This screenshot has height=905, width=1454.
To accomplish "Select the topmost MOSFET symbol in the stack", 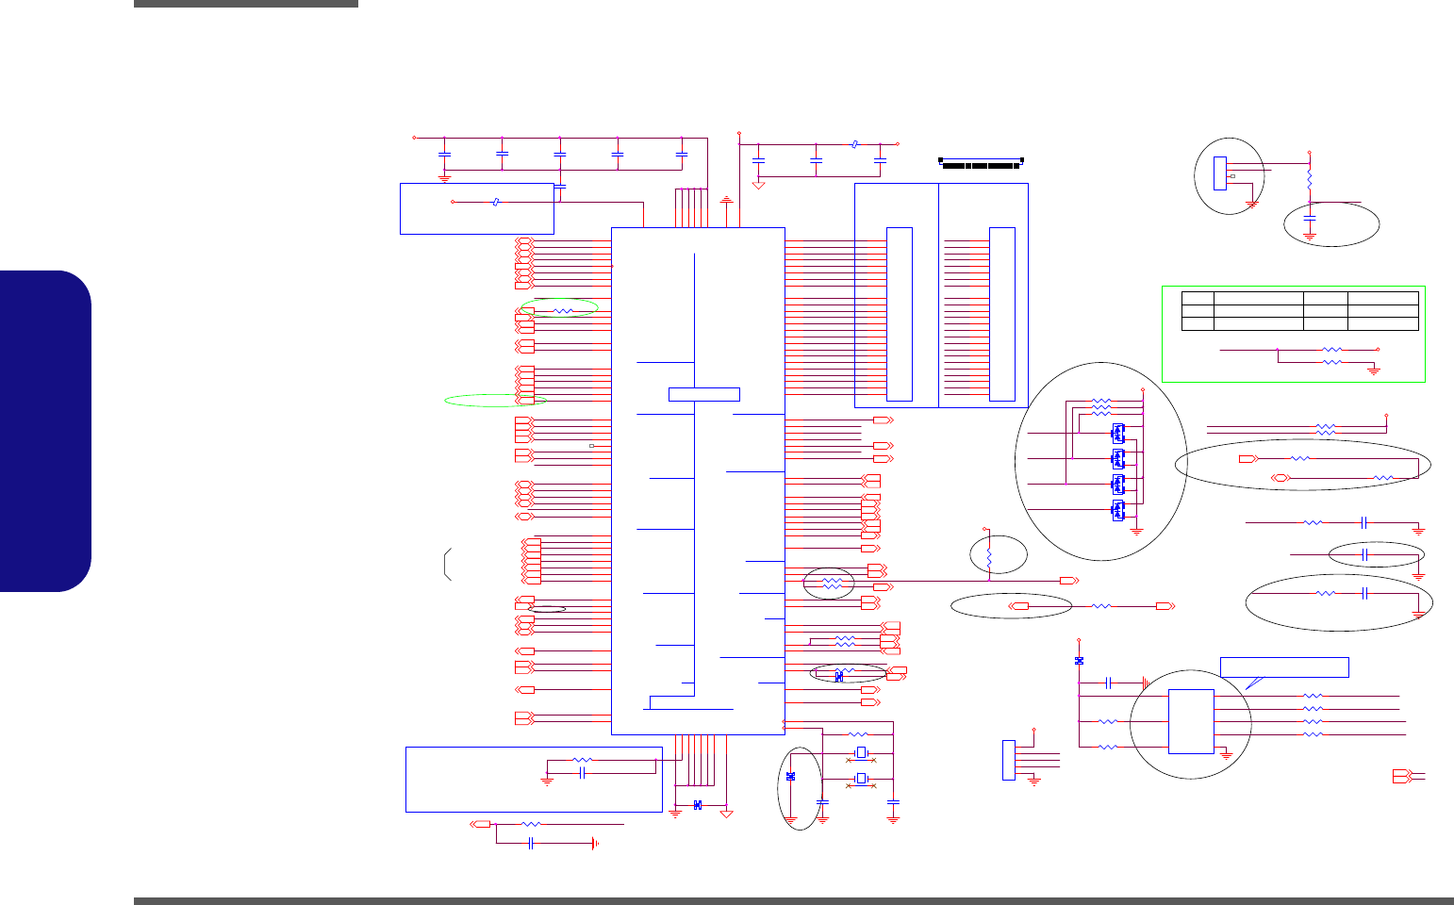I will coord(1118,434).
